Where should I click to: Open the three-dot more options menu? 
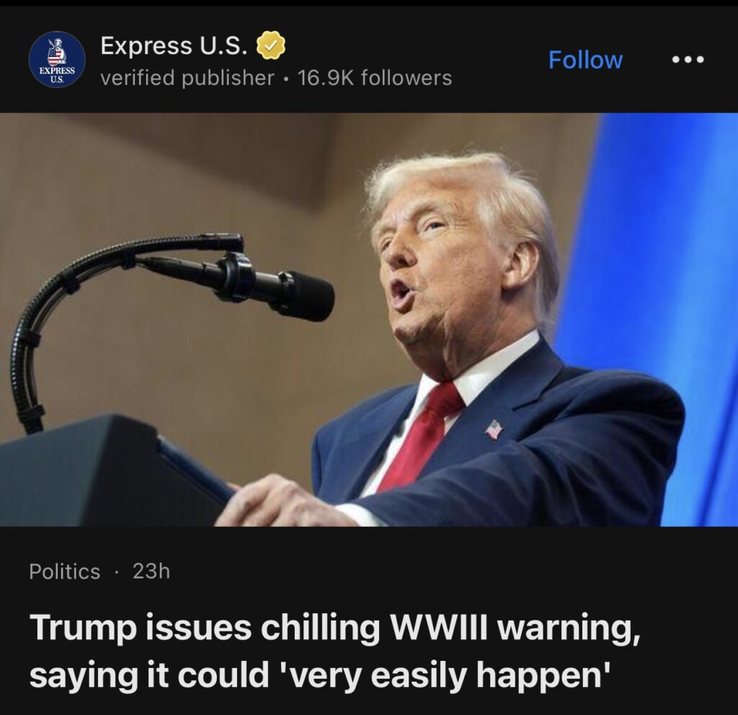(x=688, y=60)
